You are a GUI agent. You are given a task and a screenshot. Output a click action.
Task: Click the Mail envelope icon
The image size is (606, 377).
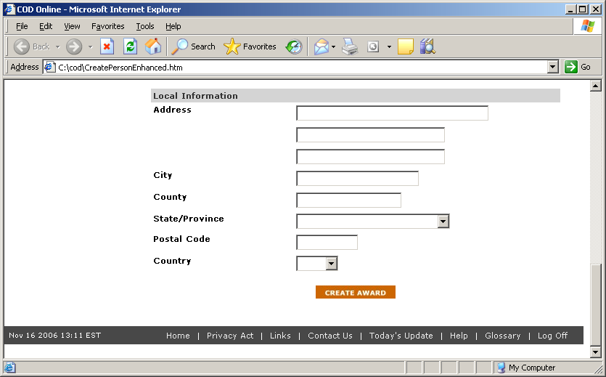pyautogui.click(x=322, y=46)
